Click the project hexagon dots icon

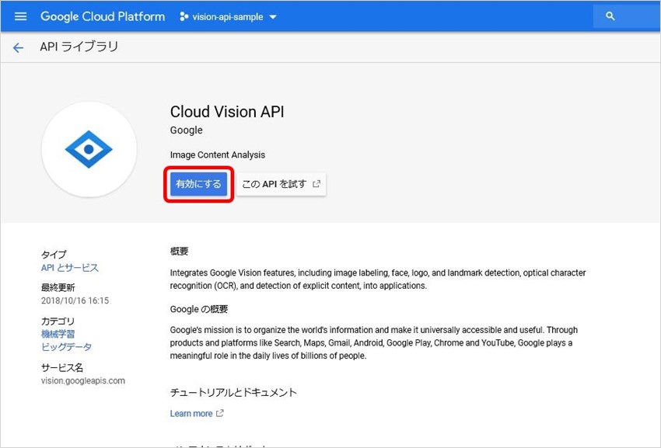point(184,17)
